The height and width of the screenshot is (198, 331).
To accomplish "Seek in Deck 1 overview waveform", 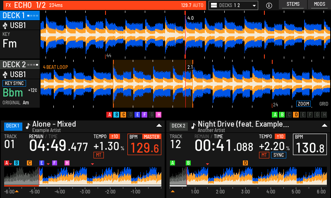I will coord(83,176).
